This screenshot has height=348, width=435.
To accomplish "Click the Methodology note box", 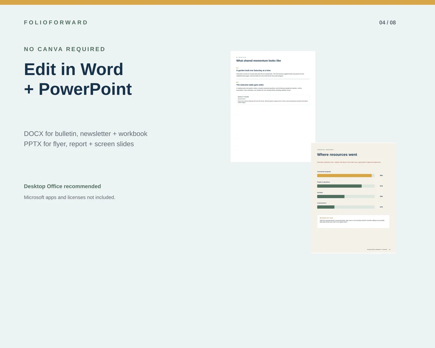I will pos(353,221).
